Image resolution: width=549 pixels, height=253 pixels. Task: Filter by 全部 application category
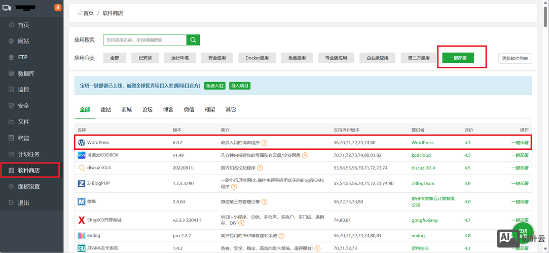(115, 58)
